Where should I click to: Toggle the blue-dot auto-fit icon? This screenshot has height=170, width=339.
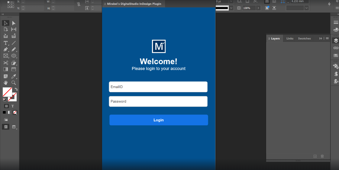pyautogui.click(x=267, y=8)
